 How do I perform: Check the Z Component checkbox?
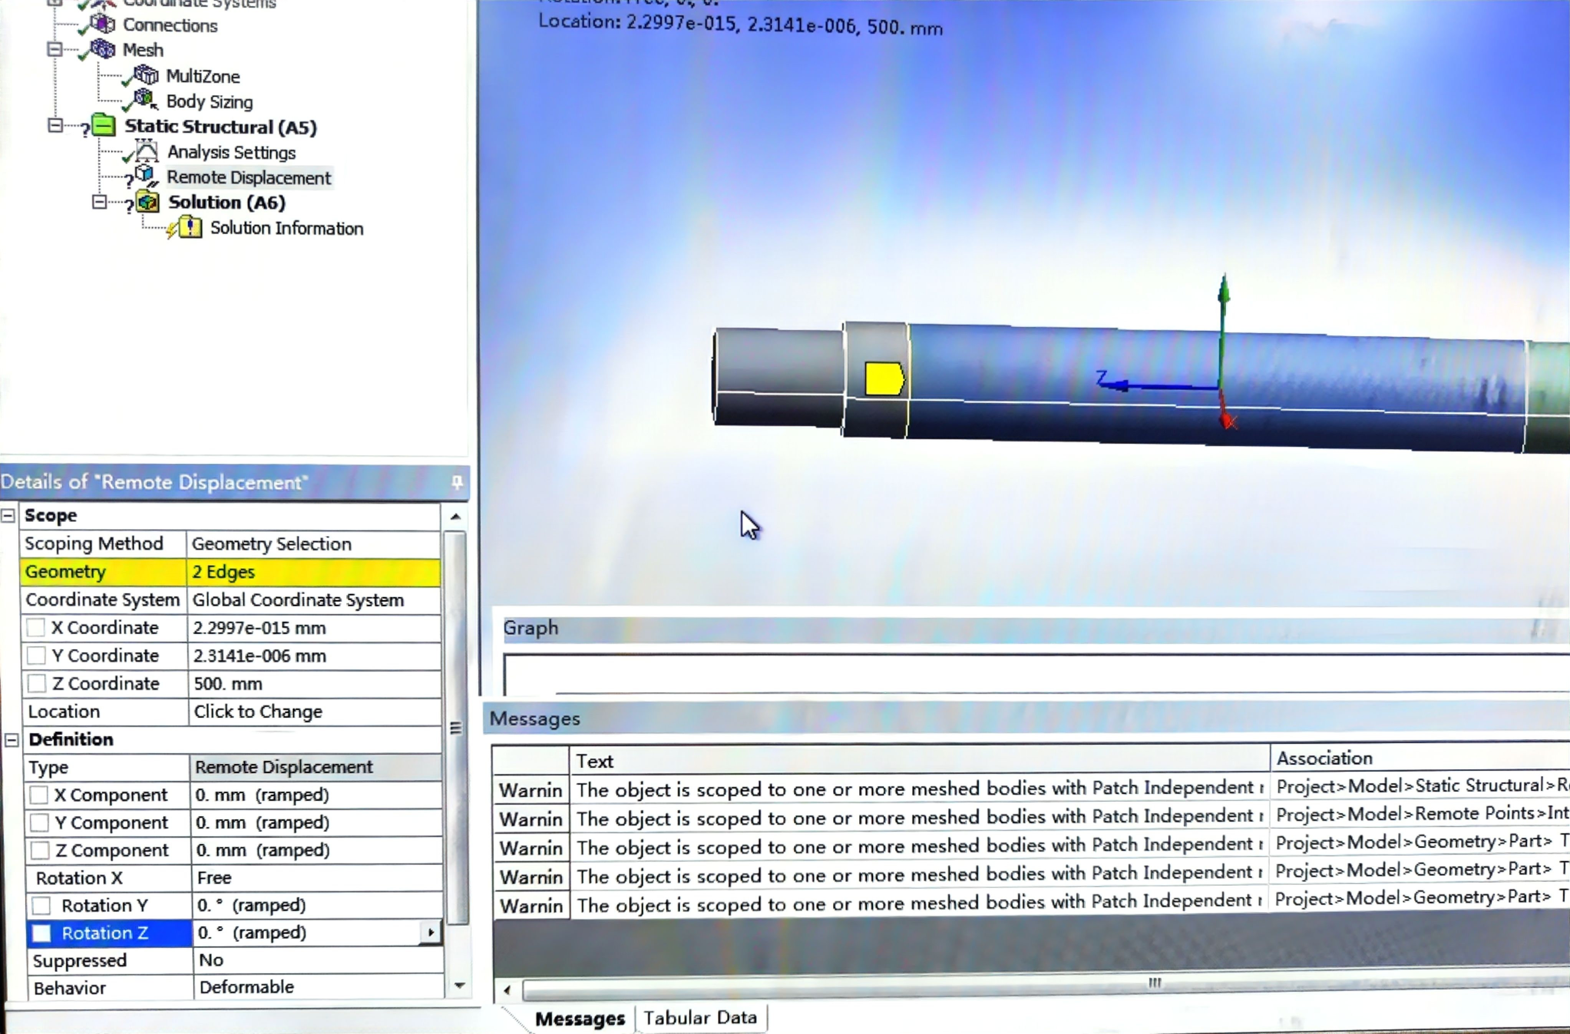pyautogui.click(x=40, y=850)
